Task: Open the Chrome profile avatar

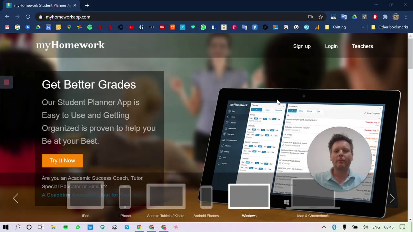Action: pos(396,17)
